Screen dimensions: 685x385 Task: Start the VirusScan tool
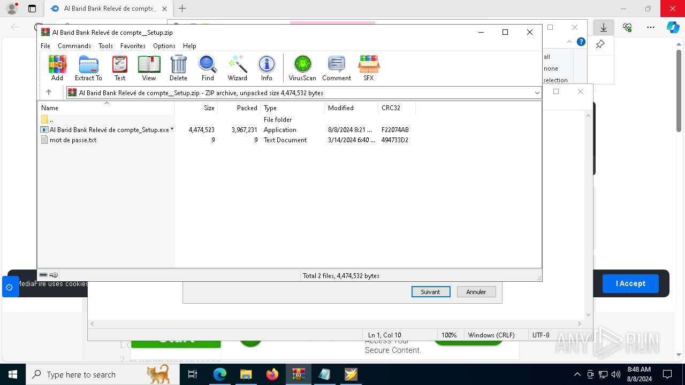coord(302,67)
